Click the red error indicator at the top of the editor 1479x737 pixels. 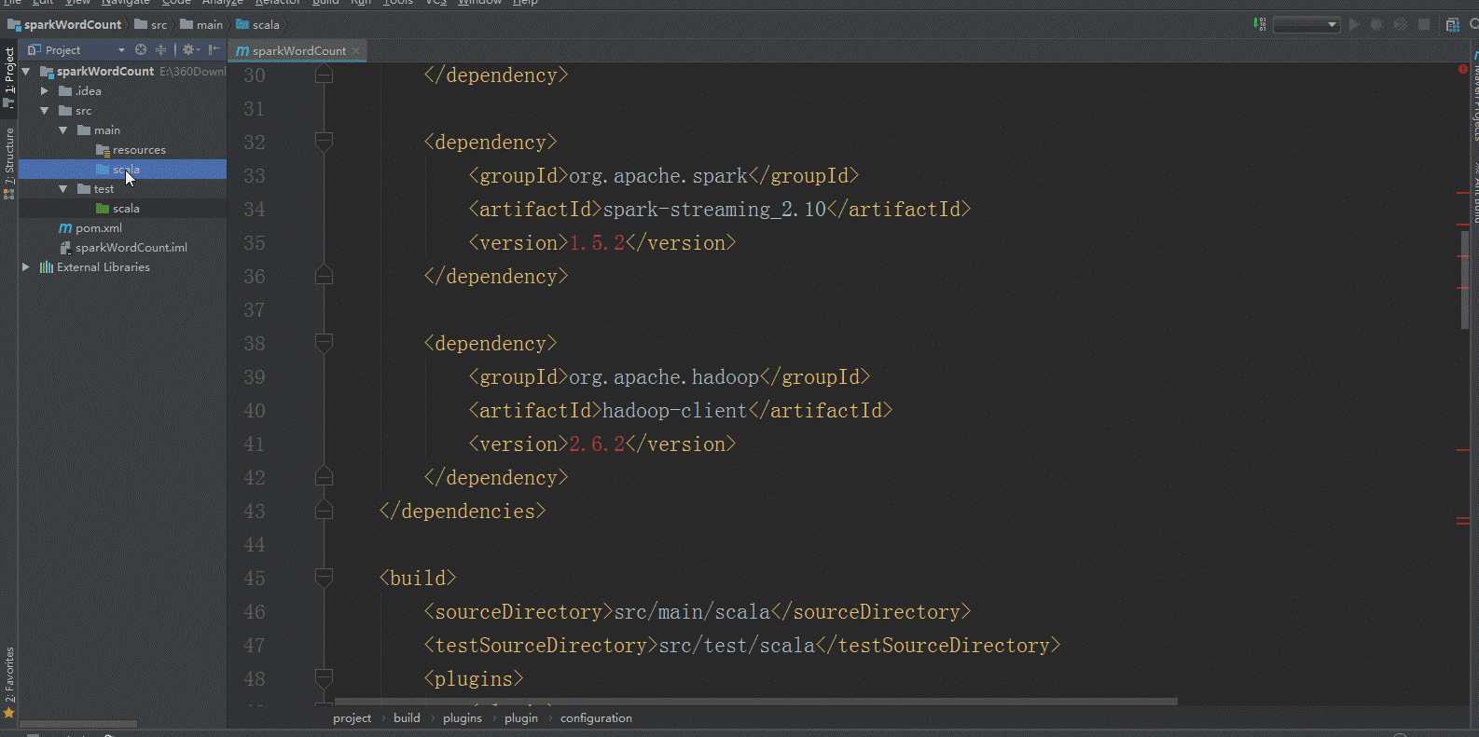[1463, 70]
